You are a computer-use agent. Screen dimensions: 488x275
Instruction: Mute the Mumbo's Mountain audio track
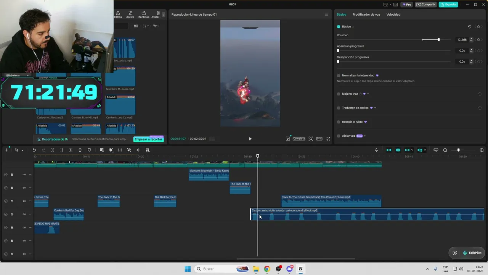pos(24,175)
